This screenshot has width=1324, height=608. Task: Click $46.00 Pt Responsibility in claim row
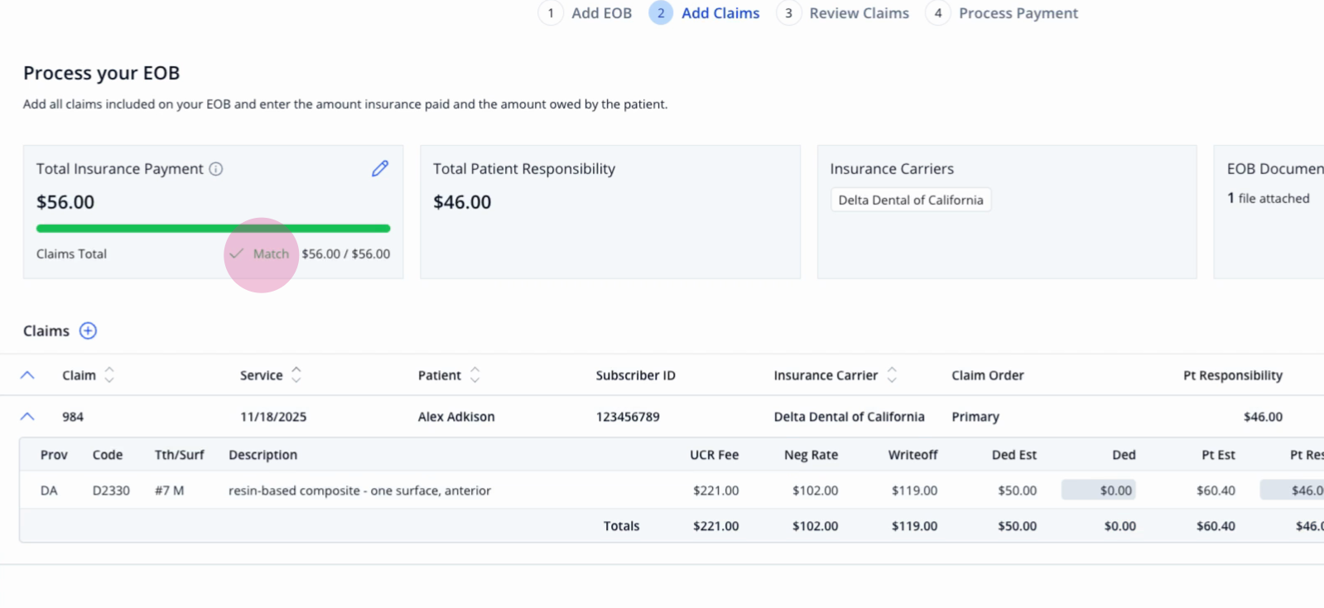1263,417
